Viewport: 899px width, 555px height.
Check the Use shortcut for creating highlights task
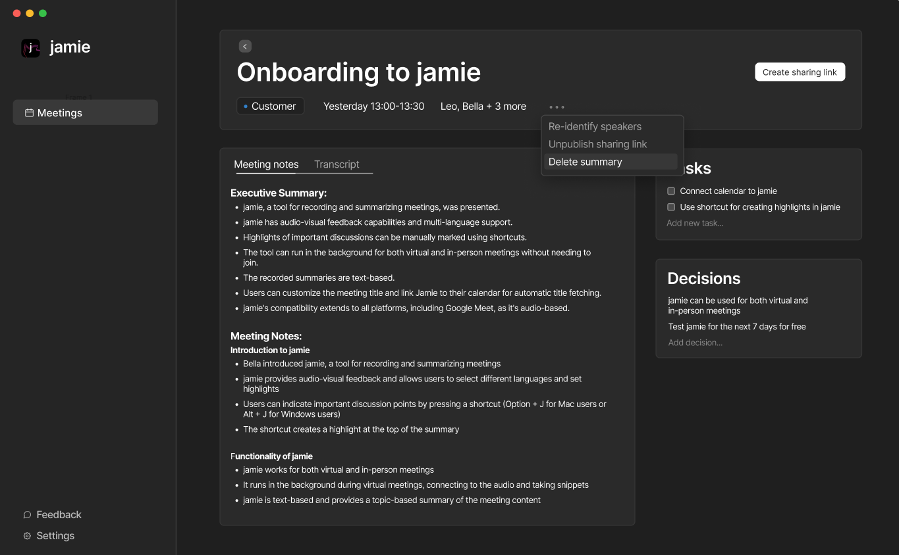coord(671,207)
